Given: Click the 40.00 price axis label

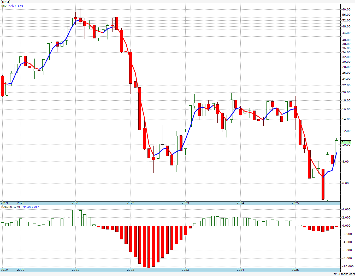Looking at the screenshot, I should pyautogui.click(x=346, y=40).
